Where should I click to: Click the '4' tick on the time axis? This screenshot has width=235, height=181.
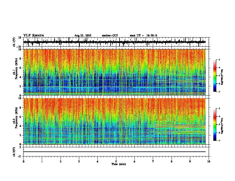click(98, 161)
